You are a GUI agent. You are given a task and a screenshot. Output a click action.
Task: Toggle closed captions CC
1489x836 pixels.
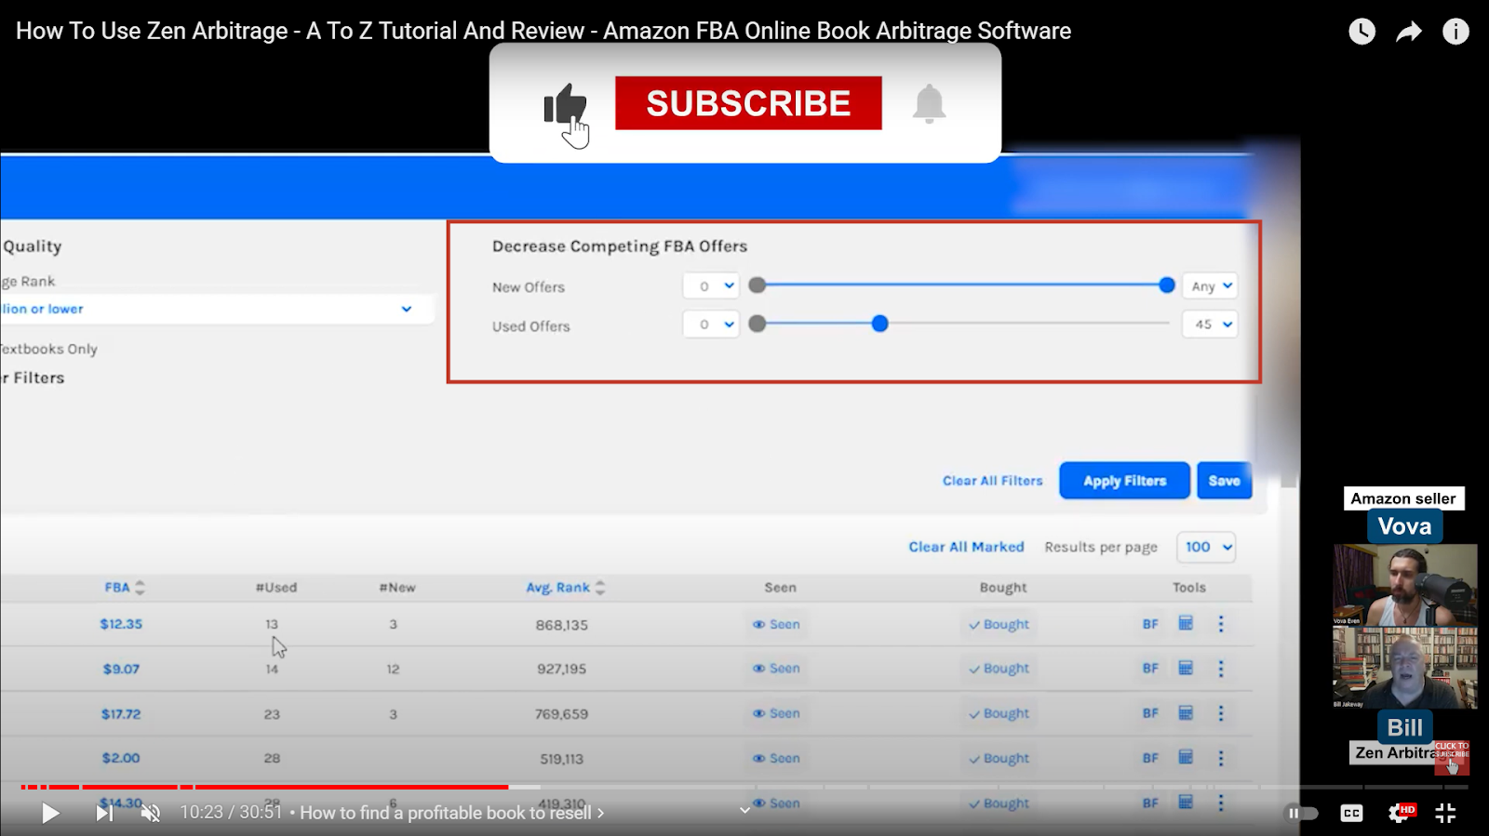coord(1351,814)
